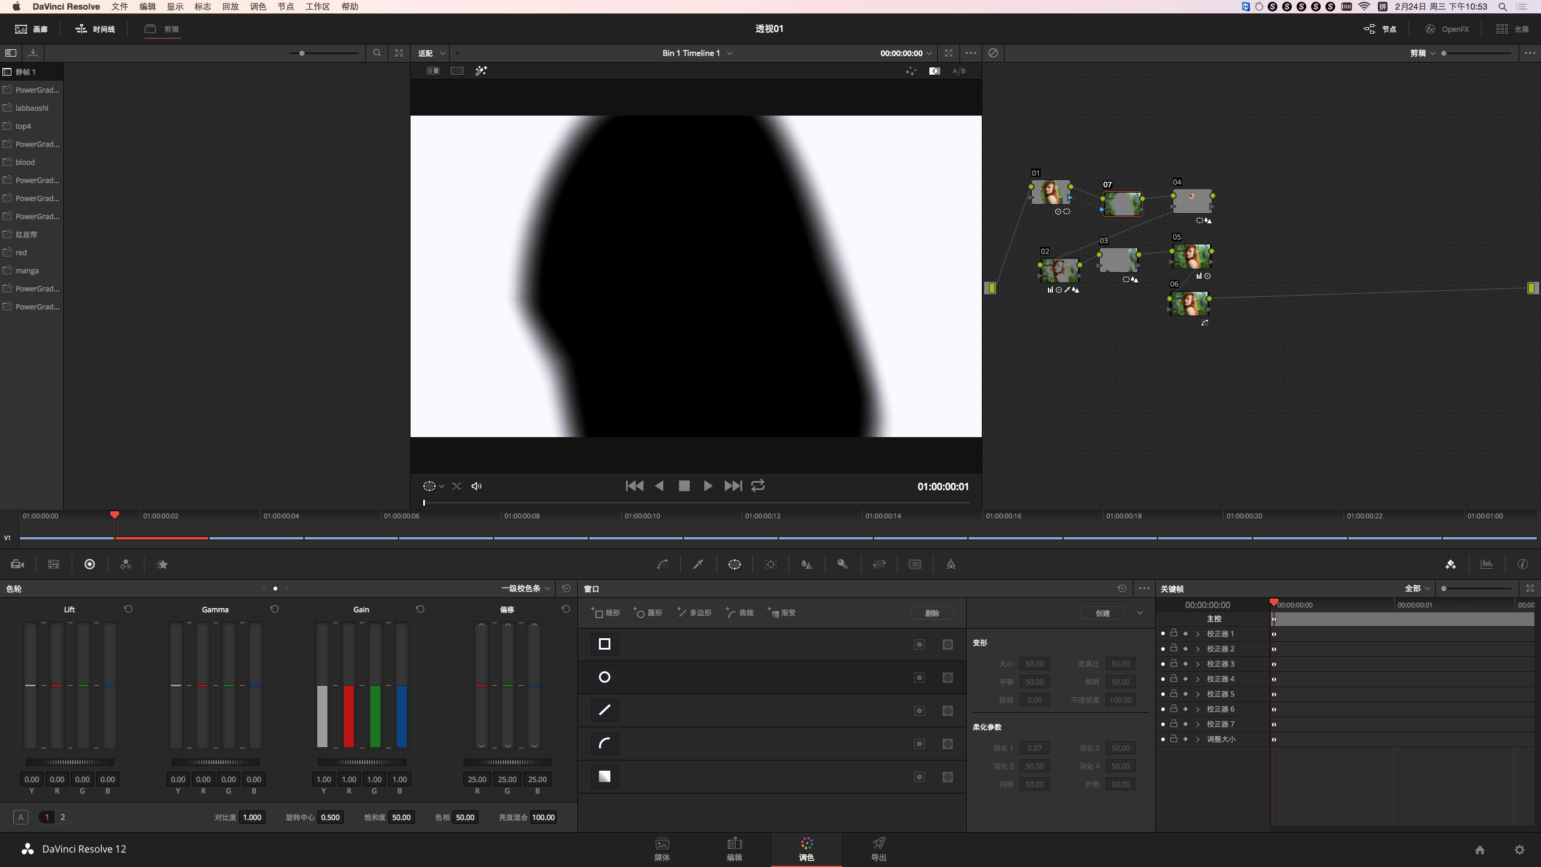Switch to the 导出 page tab
The height and width of the screenshot is (867, 1541).
click(x=879, y=849)
